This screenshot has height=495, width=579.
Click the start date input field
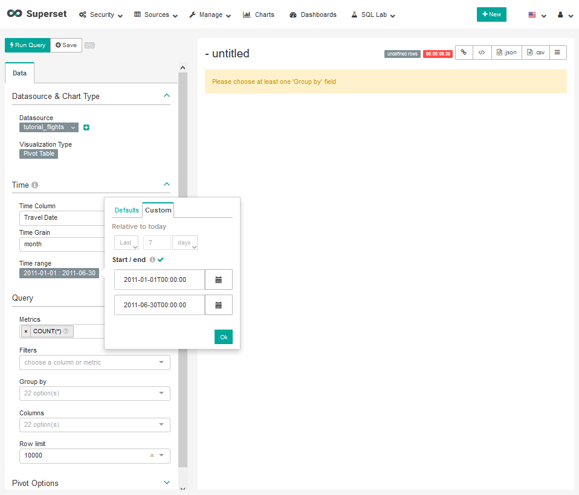tap(160, 279)
